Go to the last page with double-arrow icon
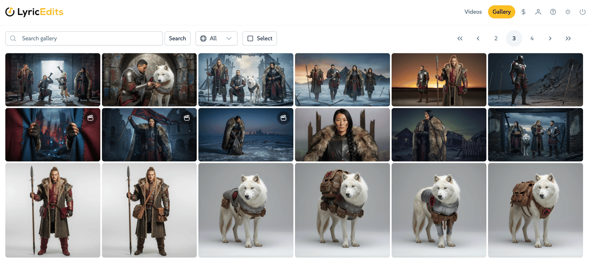 (568, 38)
